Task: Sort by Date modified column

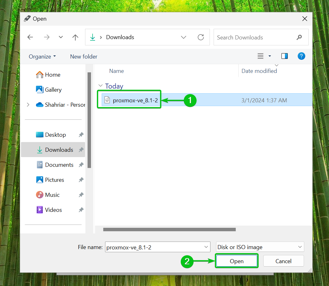Action: pos(259,71)
